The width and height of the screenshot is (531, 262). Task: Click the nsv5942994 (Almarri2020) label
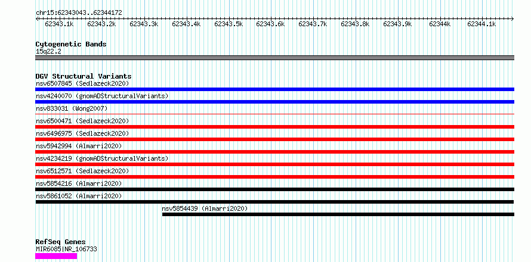(x=79, y=146)
